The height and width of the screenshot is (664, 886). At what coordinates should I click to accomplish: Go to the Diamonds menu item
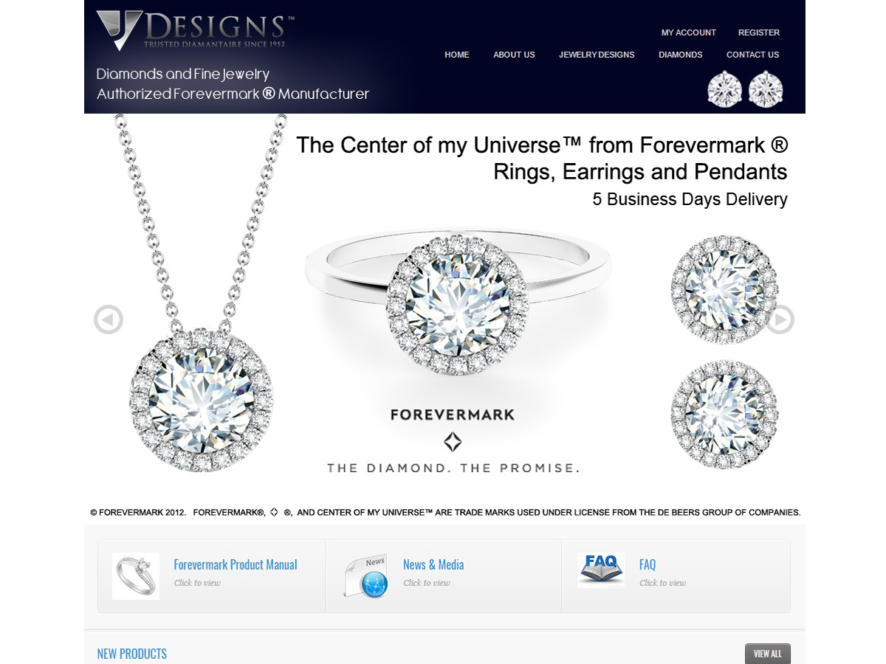681,55
